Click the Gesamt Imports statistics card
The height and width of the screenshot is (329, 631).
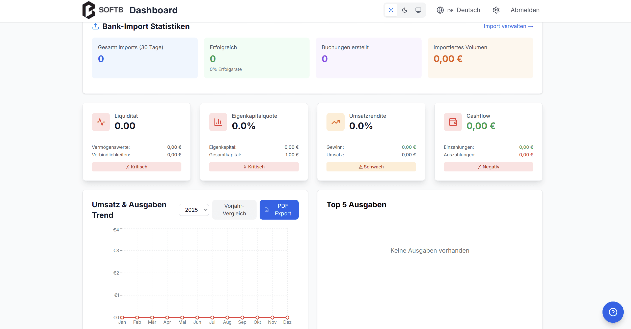[145, 58]
